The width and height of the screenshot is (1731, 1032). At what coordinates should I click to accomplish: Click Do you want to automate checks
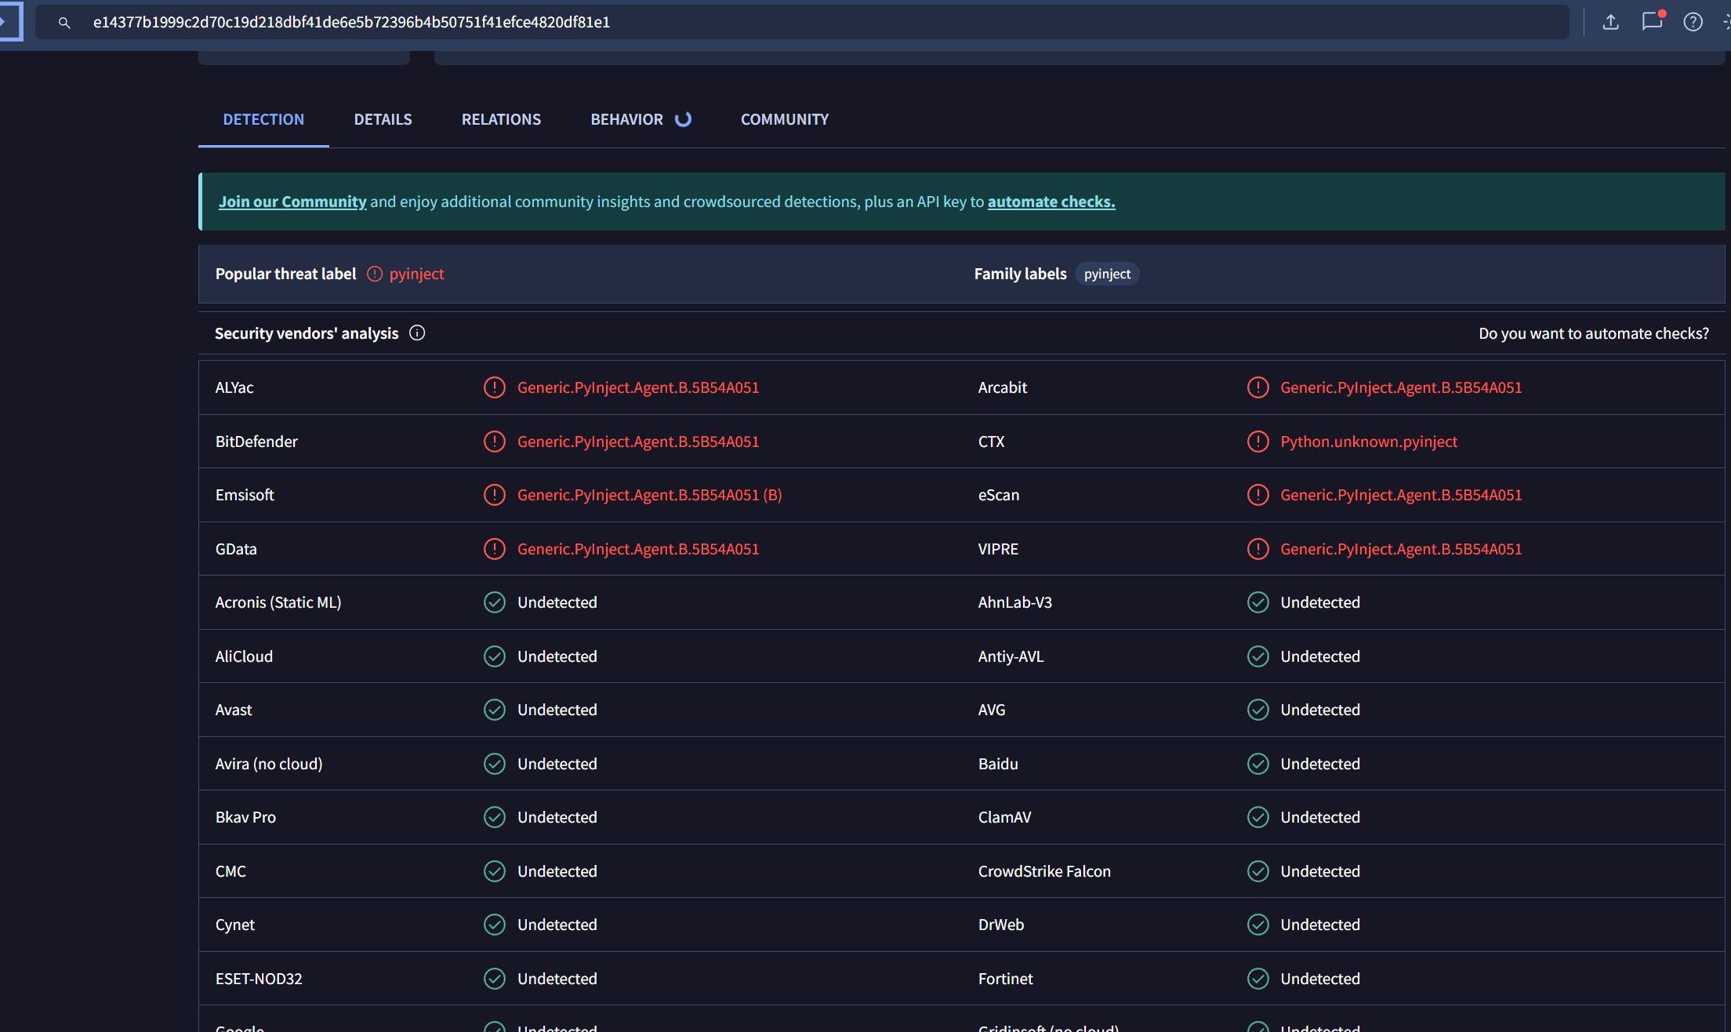(1593, 333)
